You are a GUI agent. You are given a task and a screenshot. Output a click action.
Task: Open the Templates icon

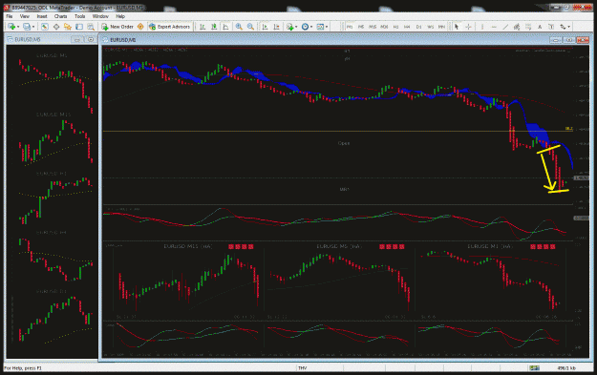(320, 27)
